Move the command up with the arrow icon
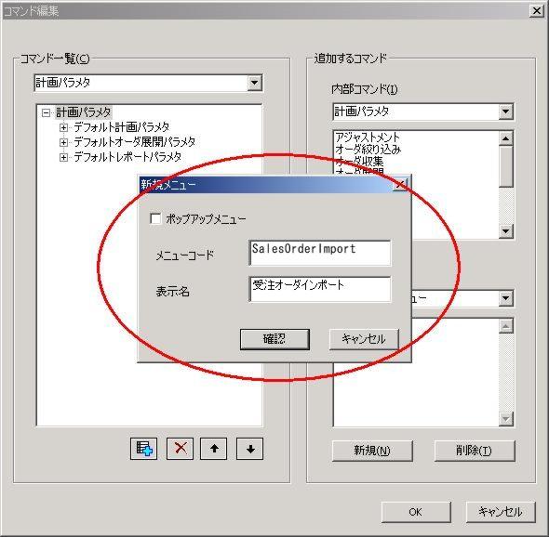 pos(214,448)
